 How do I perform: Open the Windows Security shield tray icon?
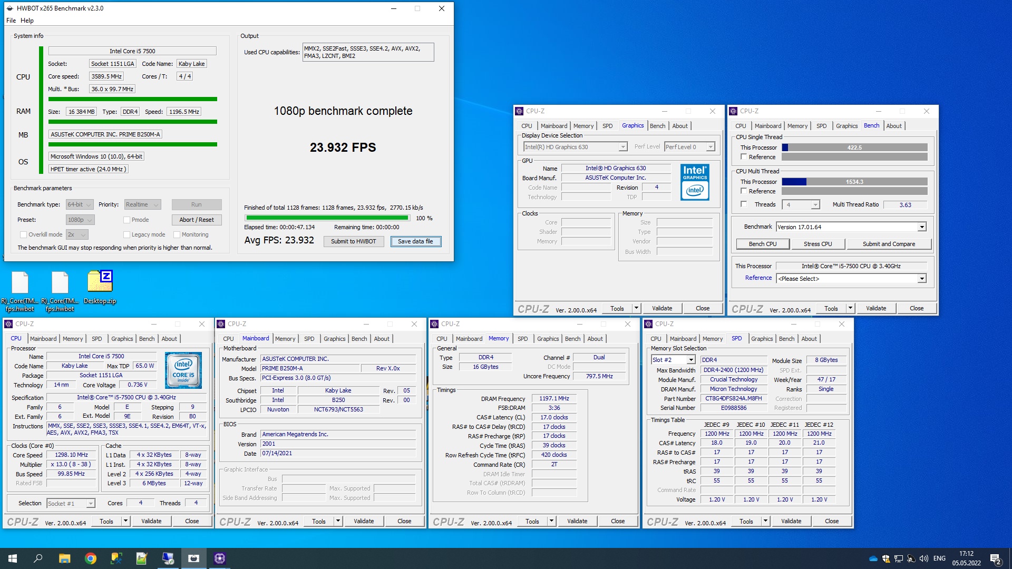[886, 558]
